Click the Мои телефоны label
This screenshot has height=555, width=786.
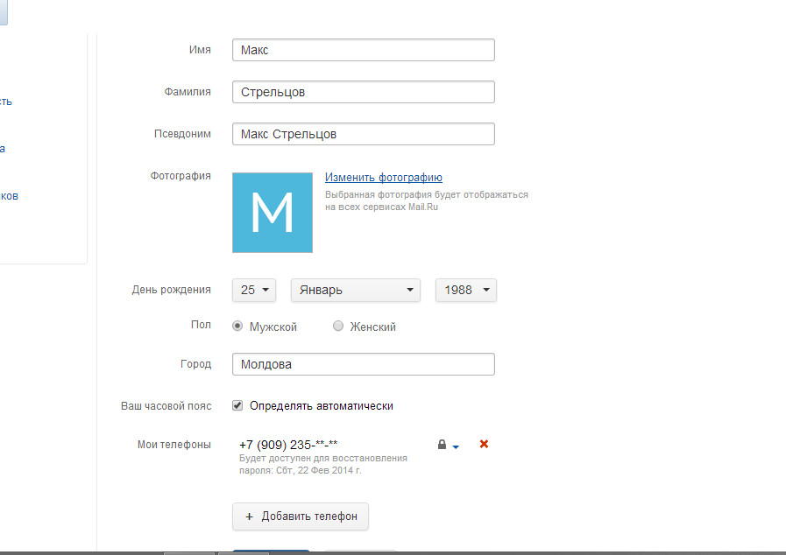[x=174, y=445]
